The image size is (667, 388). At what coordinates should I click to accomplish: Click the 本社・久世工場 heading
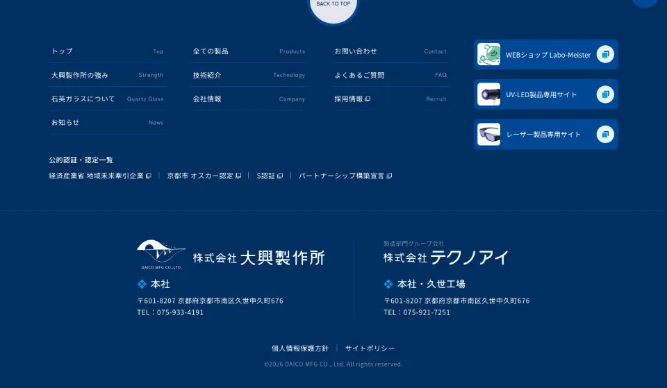(431, 284)
